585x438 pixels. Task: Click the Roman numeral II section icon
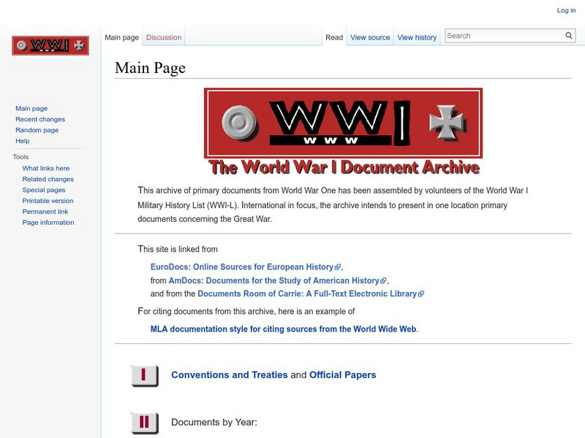tap(145, 423)
